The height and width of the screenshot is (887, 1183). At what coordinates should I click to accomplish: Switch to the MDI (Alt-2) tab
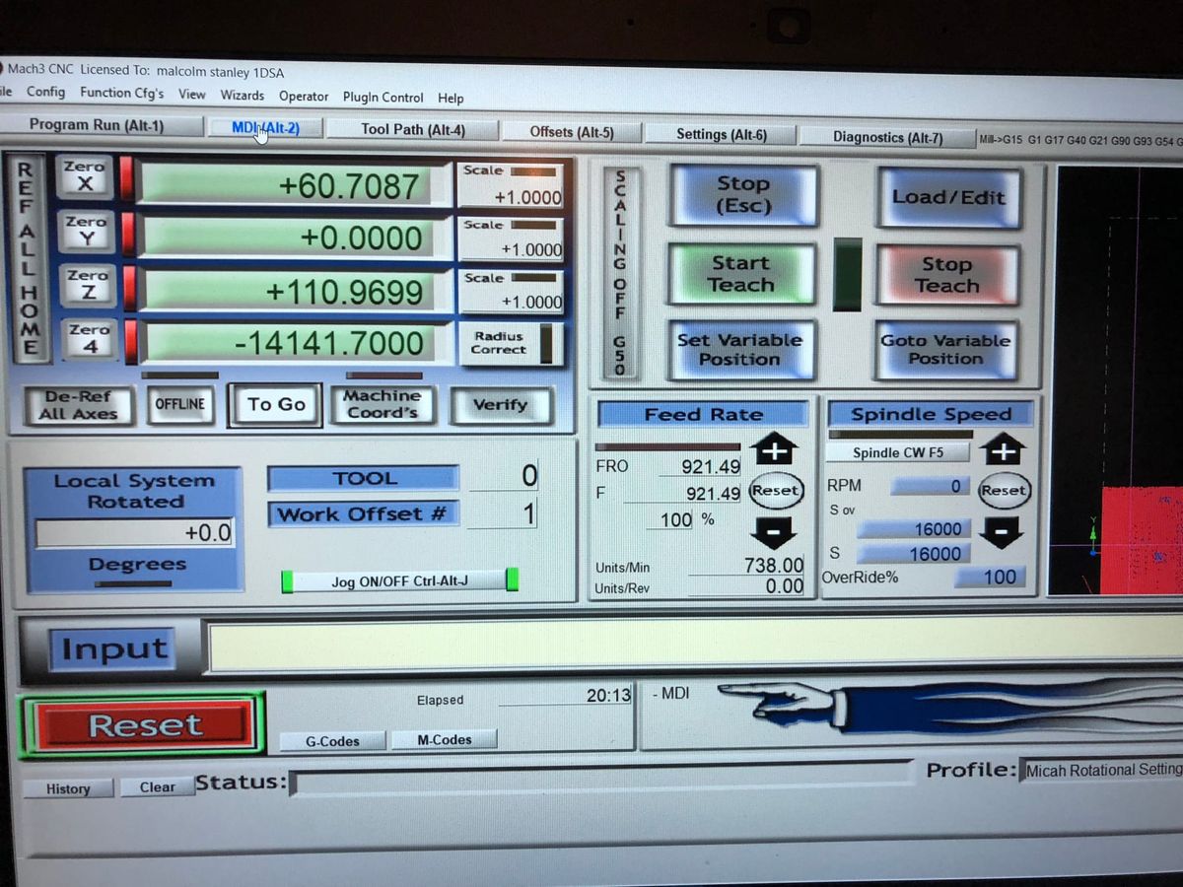point(264,128)
